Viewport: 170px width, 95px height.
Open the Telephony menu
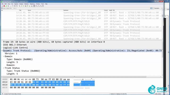(32, 4)
